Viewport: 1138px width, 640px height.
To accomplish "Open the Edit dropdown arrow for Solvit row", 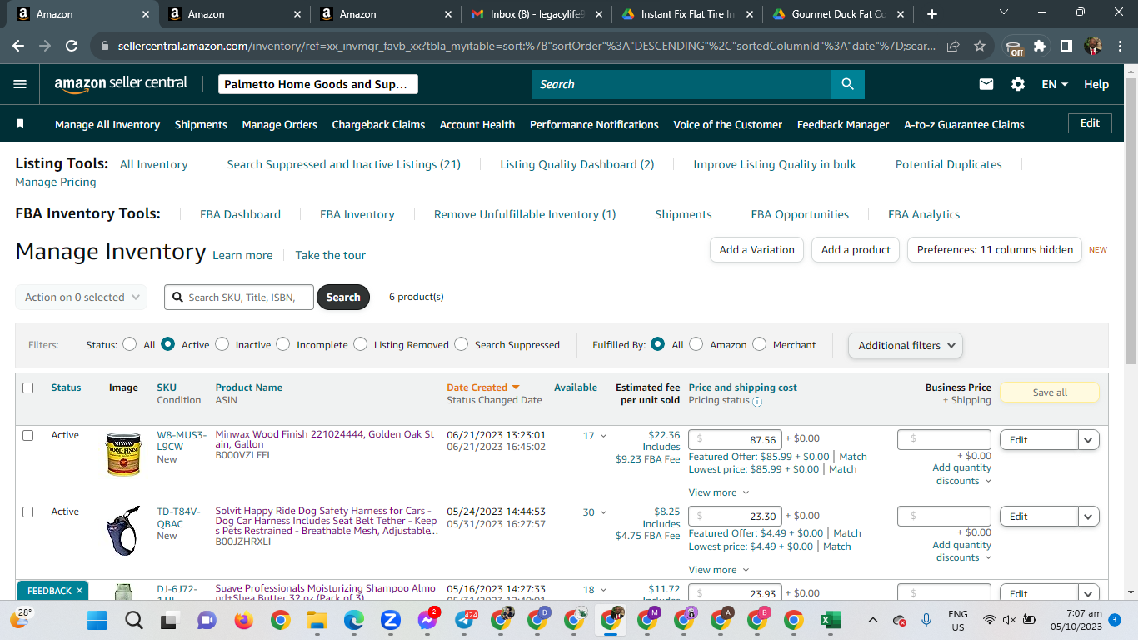I will click(1088, 517).
